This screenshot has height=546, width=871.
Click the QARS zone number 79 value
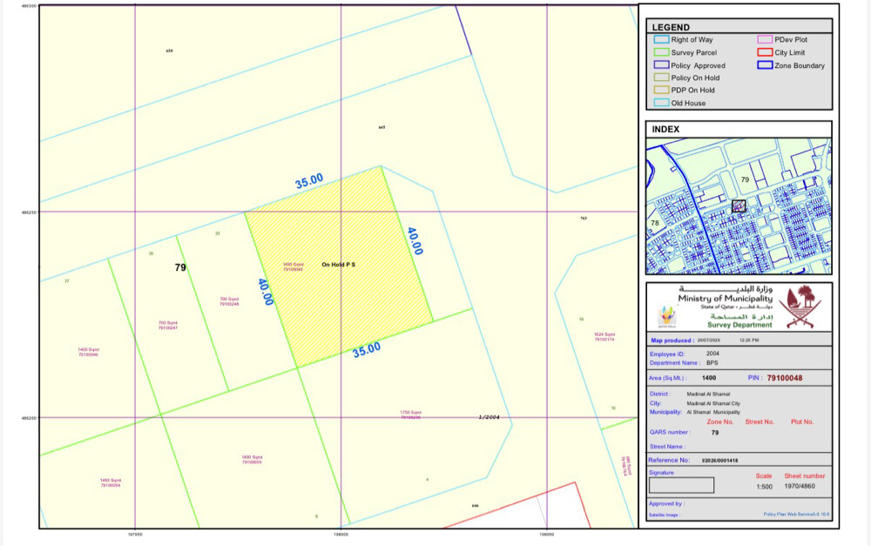point(715,433)
